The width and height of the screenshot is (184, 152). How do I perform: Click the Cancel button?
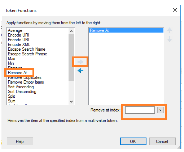tap(162, 141)
